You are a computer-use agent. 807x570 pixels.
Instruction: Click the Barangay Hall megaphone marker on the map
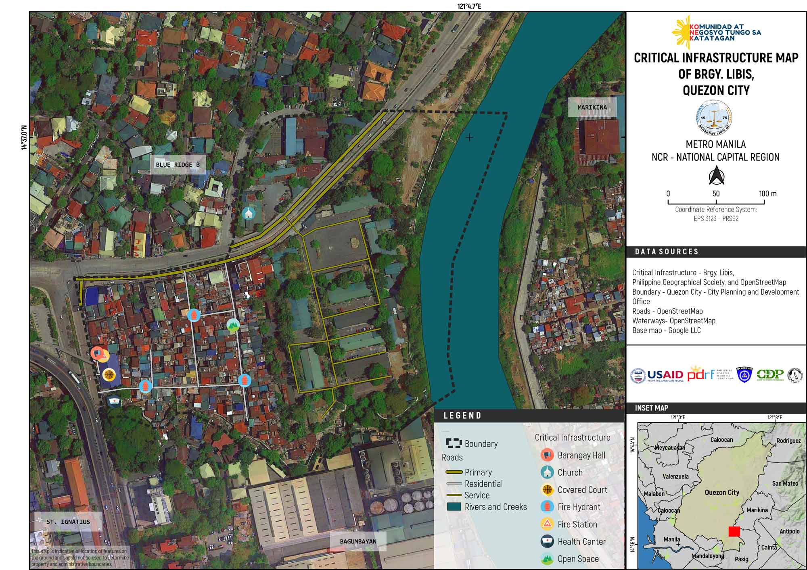(x=97, y=353)
